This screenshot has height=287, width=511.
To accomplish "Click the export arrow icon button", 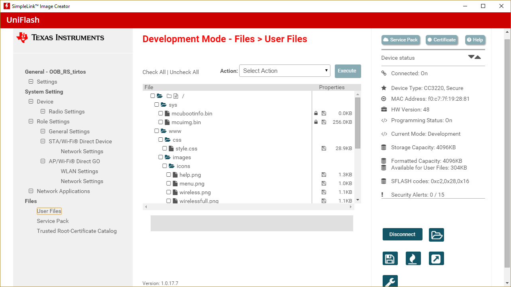I will (x=436, y=258).
